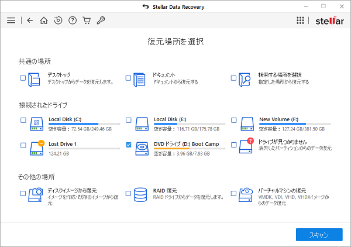Click the Local Disk (E:) label
Screen dimensions: 351x247
170,119
